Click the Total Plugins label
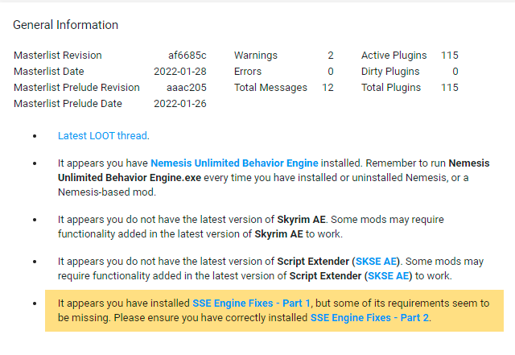Viewport: 515px width, 355px height. tap(391, 88)
